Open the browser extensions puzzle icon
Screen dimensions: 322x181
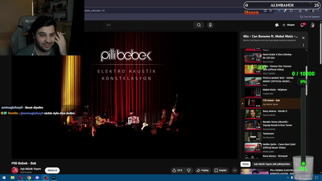pyautogui.click(x=291, y=11)
